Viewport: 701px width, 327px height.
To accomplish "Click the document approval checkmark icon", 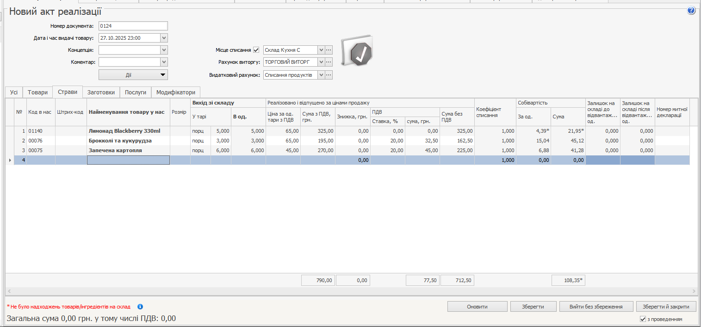I will (x=357, y=51).
